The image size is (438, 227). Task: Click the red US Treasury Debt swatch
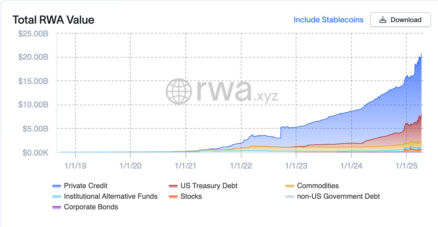point(173,186)
